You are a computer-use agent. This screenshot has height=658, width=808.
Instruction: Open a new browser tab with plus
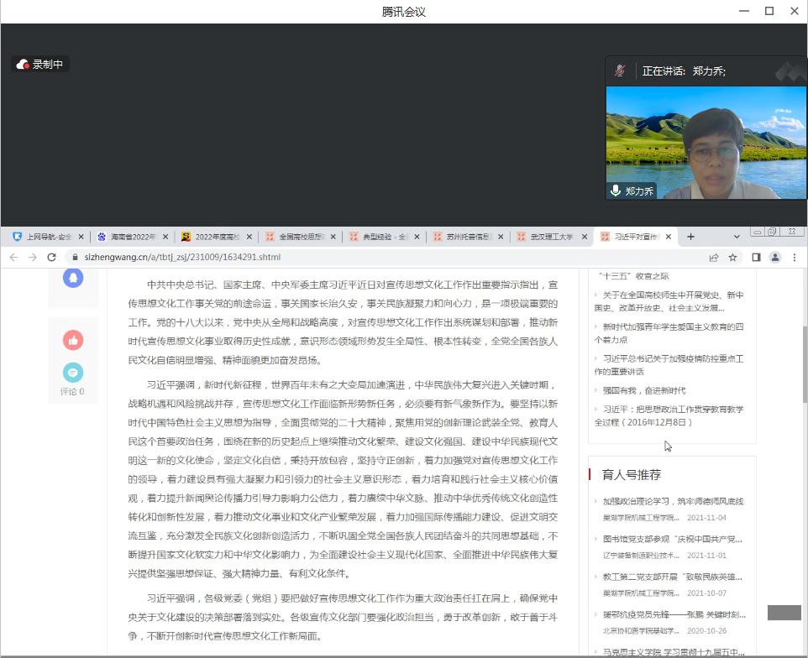[x=691, y=237]
